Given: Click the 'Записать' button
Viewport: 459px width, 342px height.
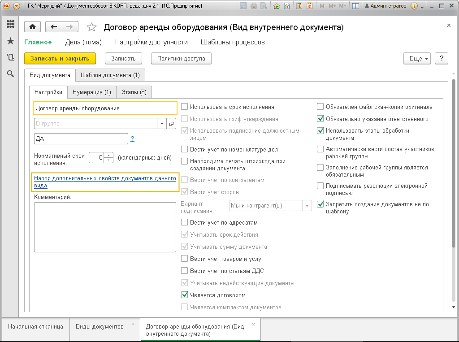Looking at the screenshot, I should [123, 58].
